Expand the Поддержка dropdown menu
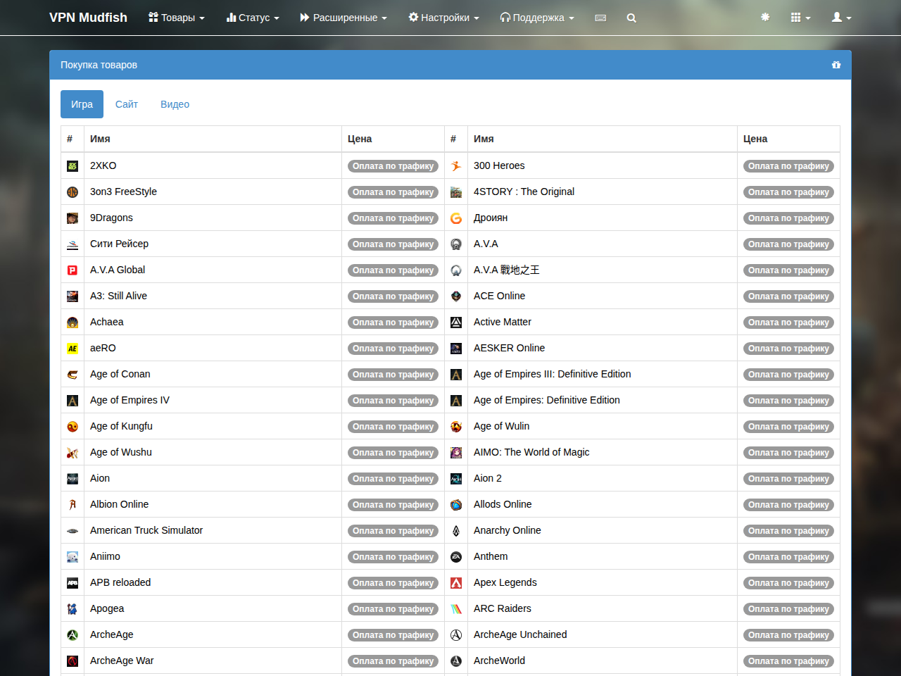 pyautogui.click(x=537, y=18)
